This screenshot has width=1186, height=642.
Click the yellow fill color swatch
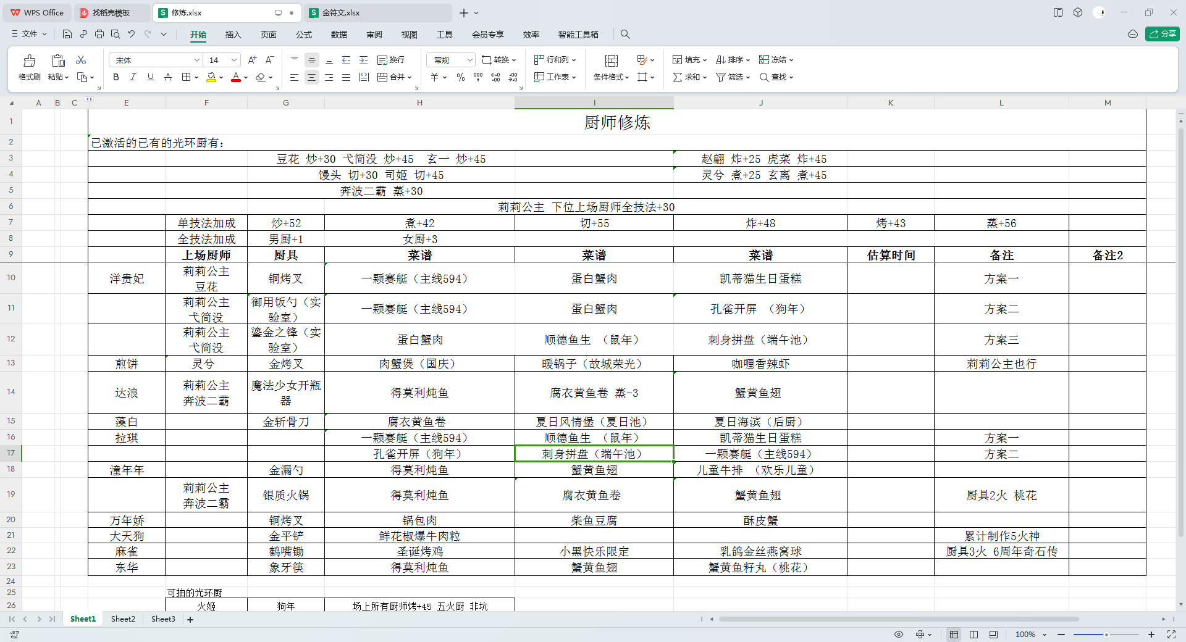coord(211,77)
